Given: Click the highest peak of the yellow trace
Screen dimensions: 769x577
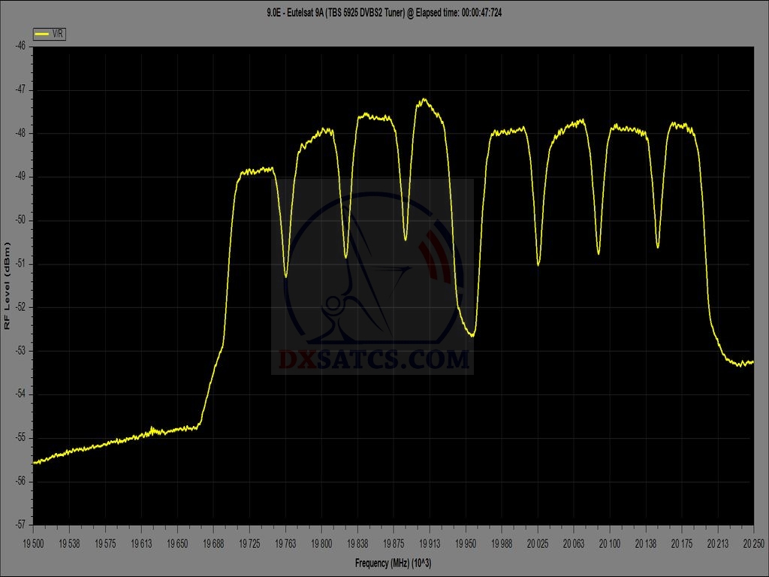Looking at the screenshot, I should point(424,99).
